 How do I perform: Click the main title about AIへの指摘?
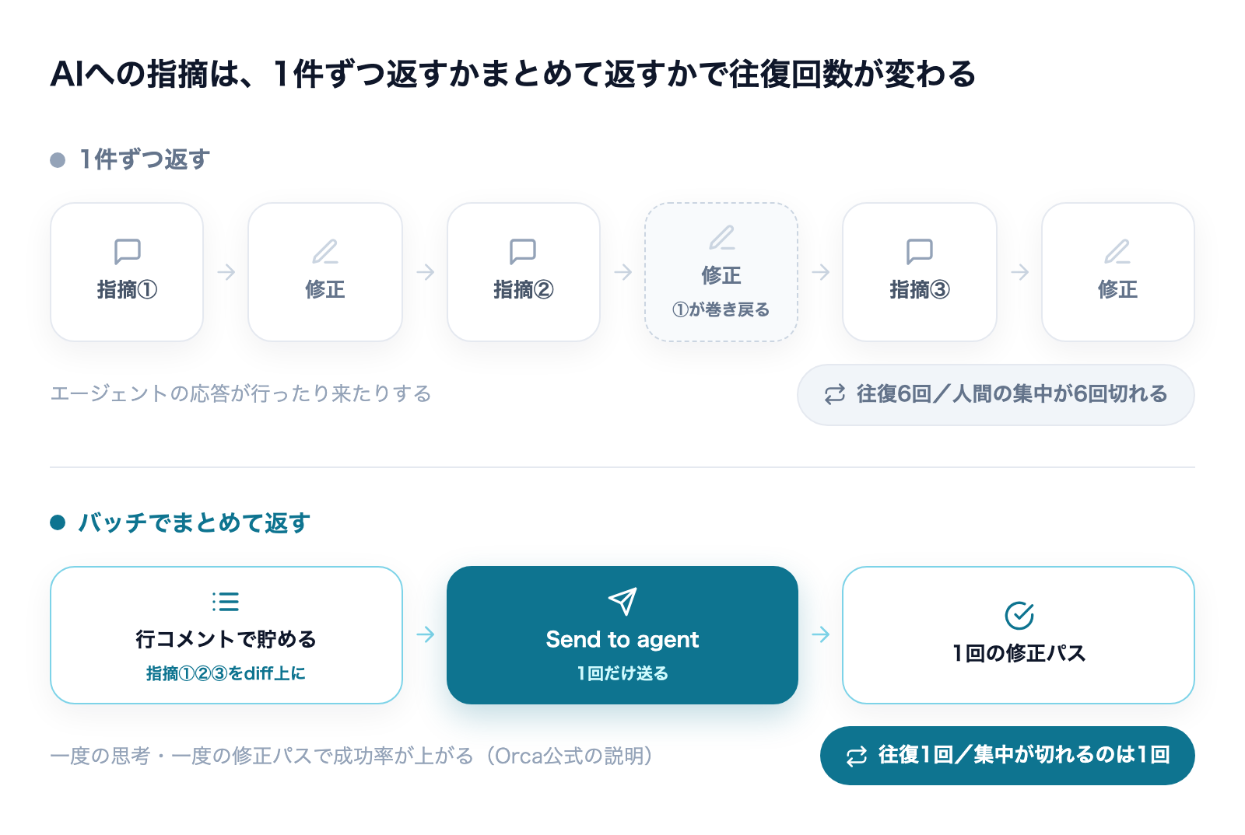(513, 74)
